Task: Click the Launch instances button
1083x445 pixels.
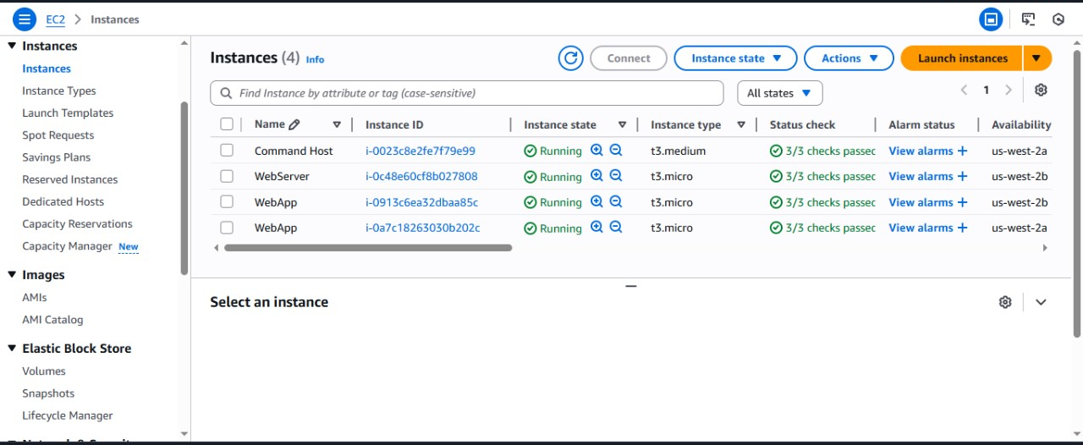Action: click(962, 58)
